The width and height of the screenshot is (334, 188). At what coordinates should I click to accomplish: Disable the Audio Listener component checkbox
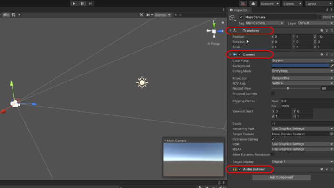point(240,169)
